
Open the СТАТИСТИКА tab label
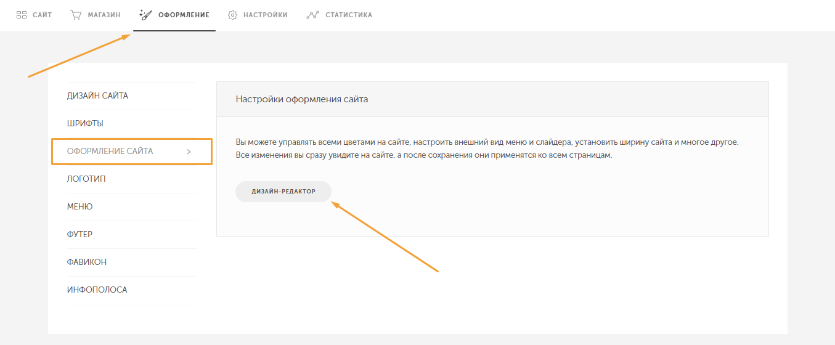click(349, 15)
